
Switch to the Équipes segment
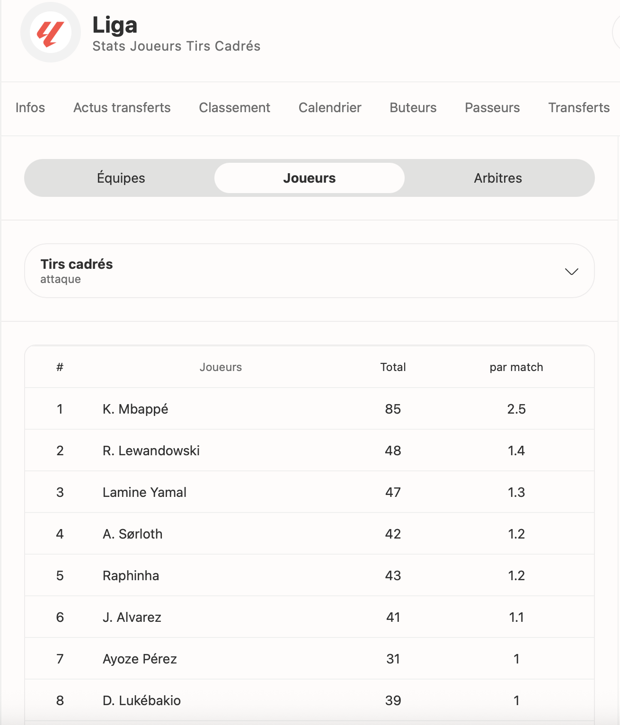coord(121,178)
